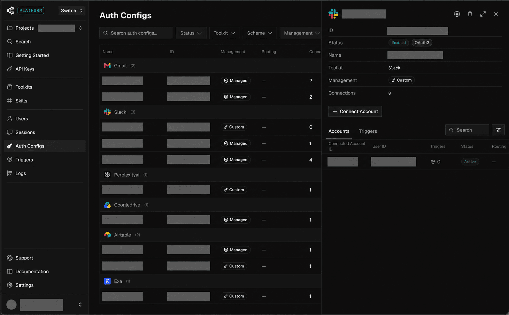Click the Connect Account button
Image resolution: width=509 pixels, height=315 pixels.
(x=355, y=111)
